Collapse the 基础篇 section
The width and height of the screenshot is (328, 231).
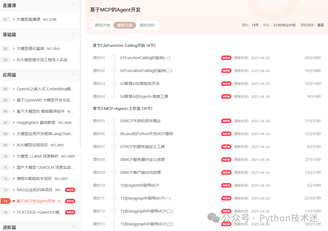(x=73, y=34)
